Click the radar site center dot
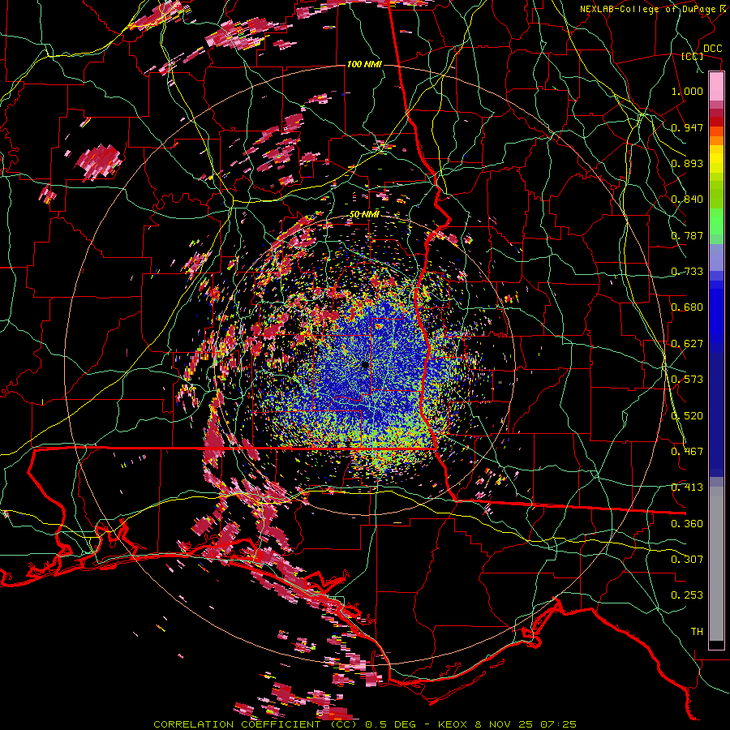The height and width of the screenshot is (730, 730). pos(365,365)
